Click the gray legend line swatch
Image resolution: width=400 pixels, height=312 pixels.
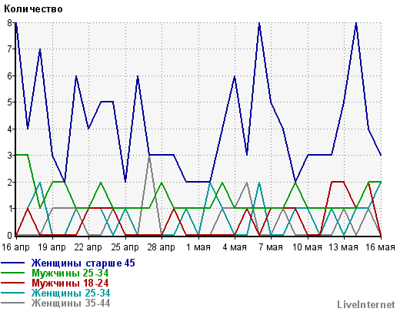point(13,303)
